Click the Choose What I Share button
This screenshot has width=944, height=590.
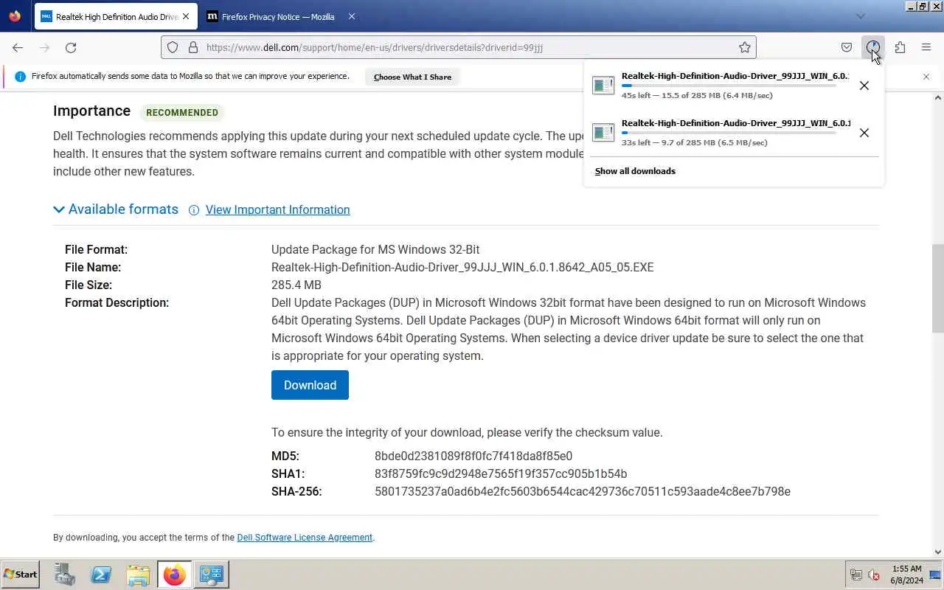412,77
